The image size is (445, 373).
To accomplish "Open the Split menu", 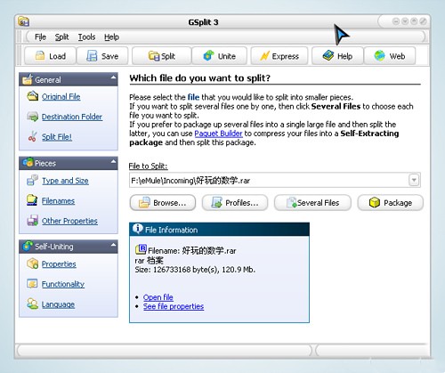I will (x=61, y=37).
